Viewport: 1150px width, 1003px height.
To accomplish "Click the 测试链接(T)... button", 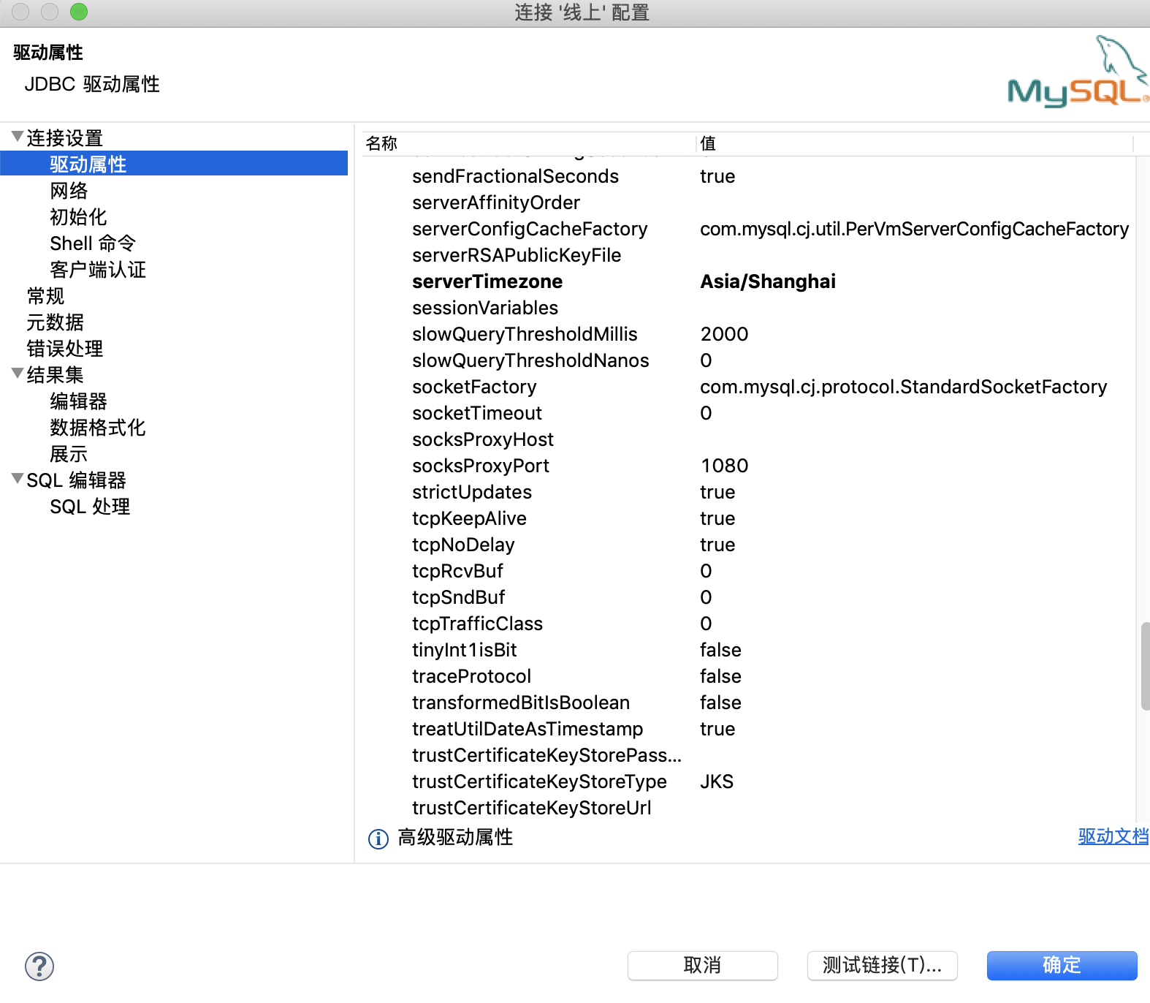I will [882, 965].
